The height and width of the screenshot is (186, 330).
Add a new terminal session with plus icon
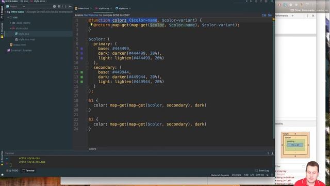pos(7,159)
